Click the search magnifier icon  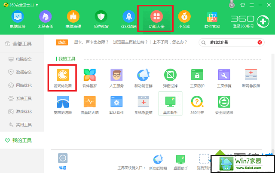click(x=203, y=42)
